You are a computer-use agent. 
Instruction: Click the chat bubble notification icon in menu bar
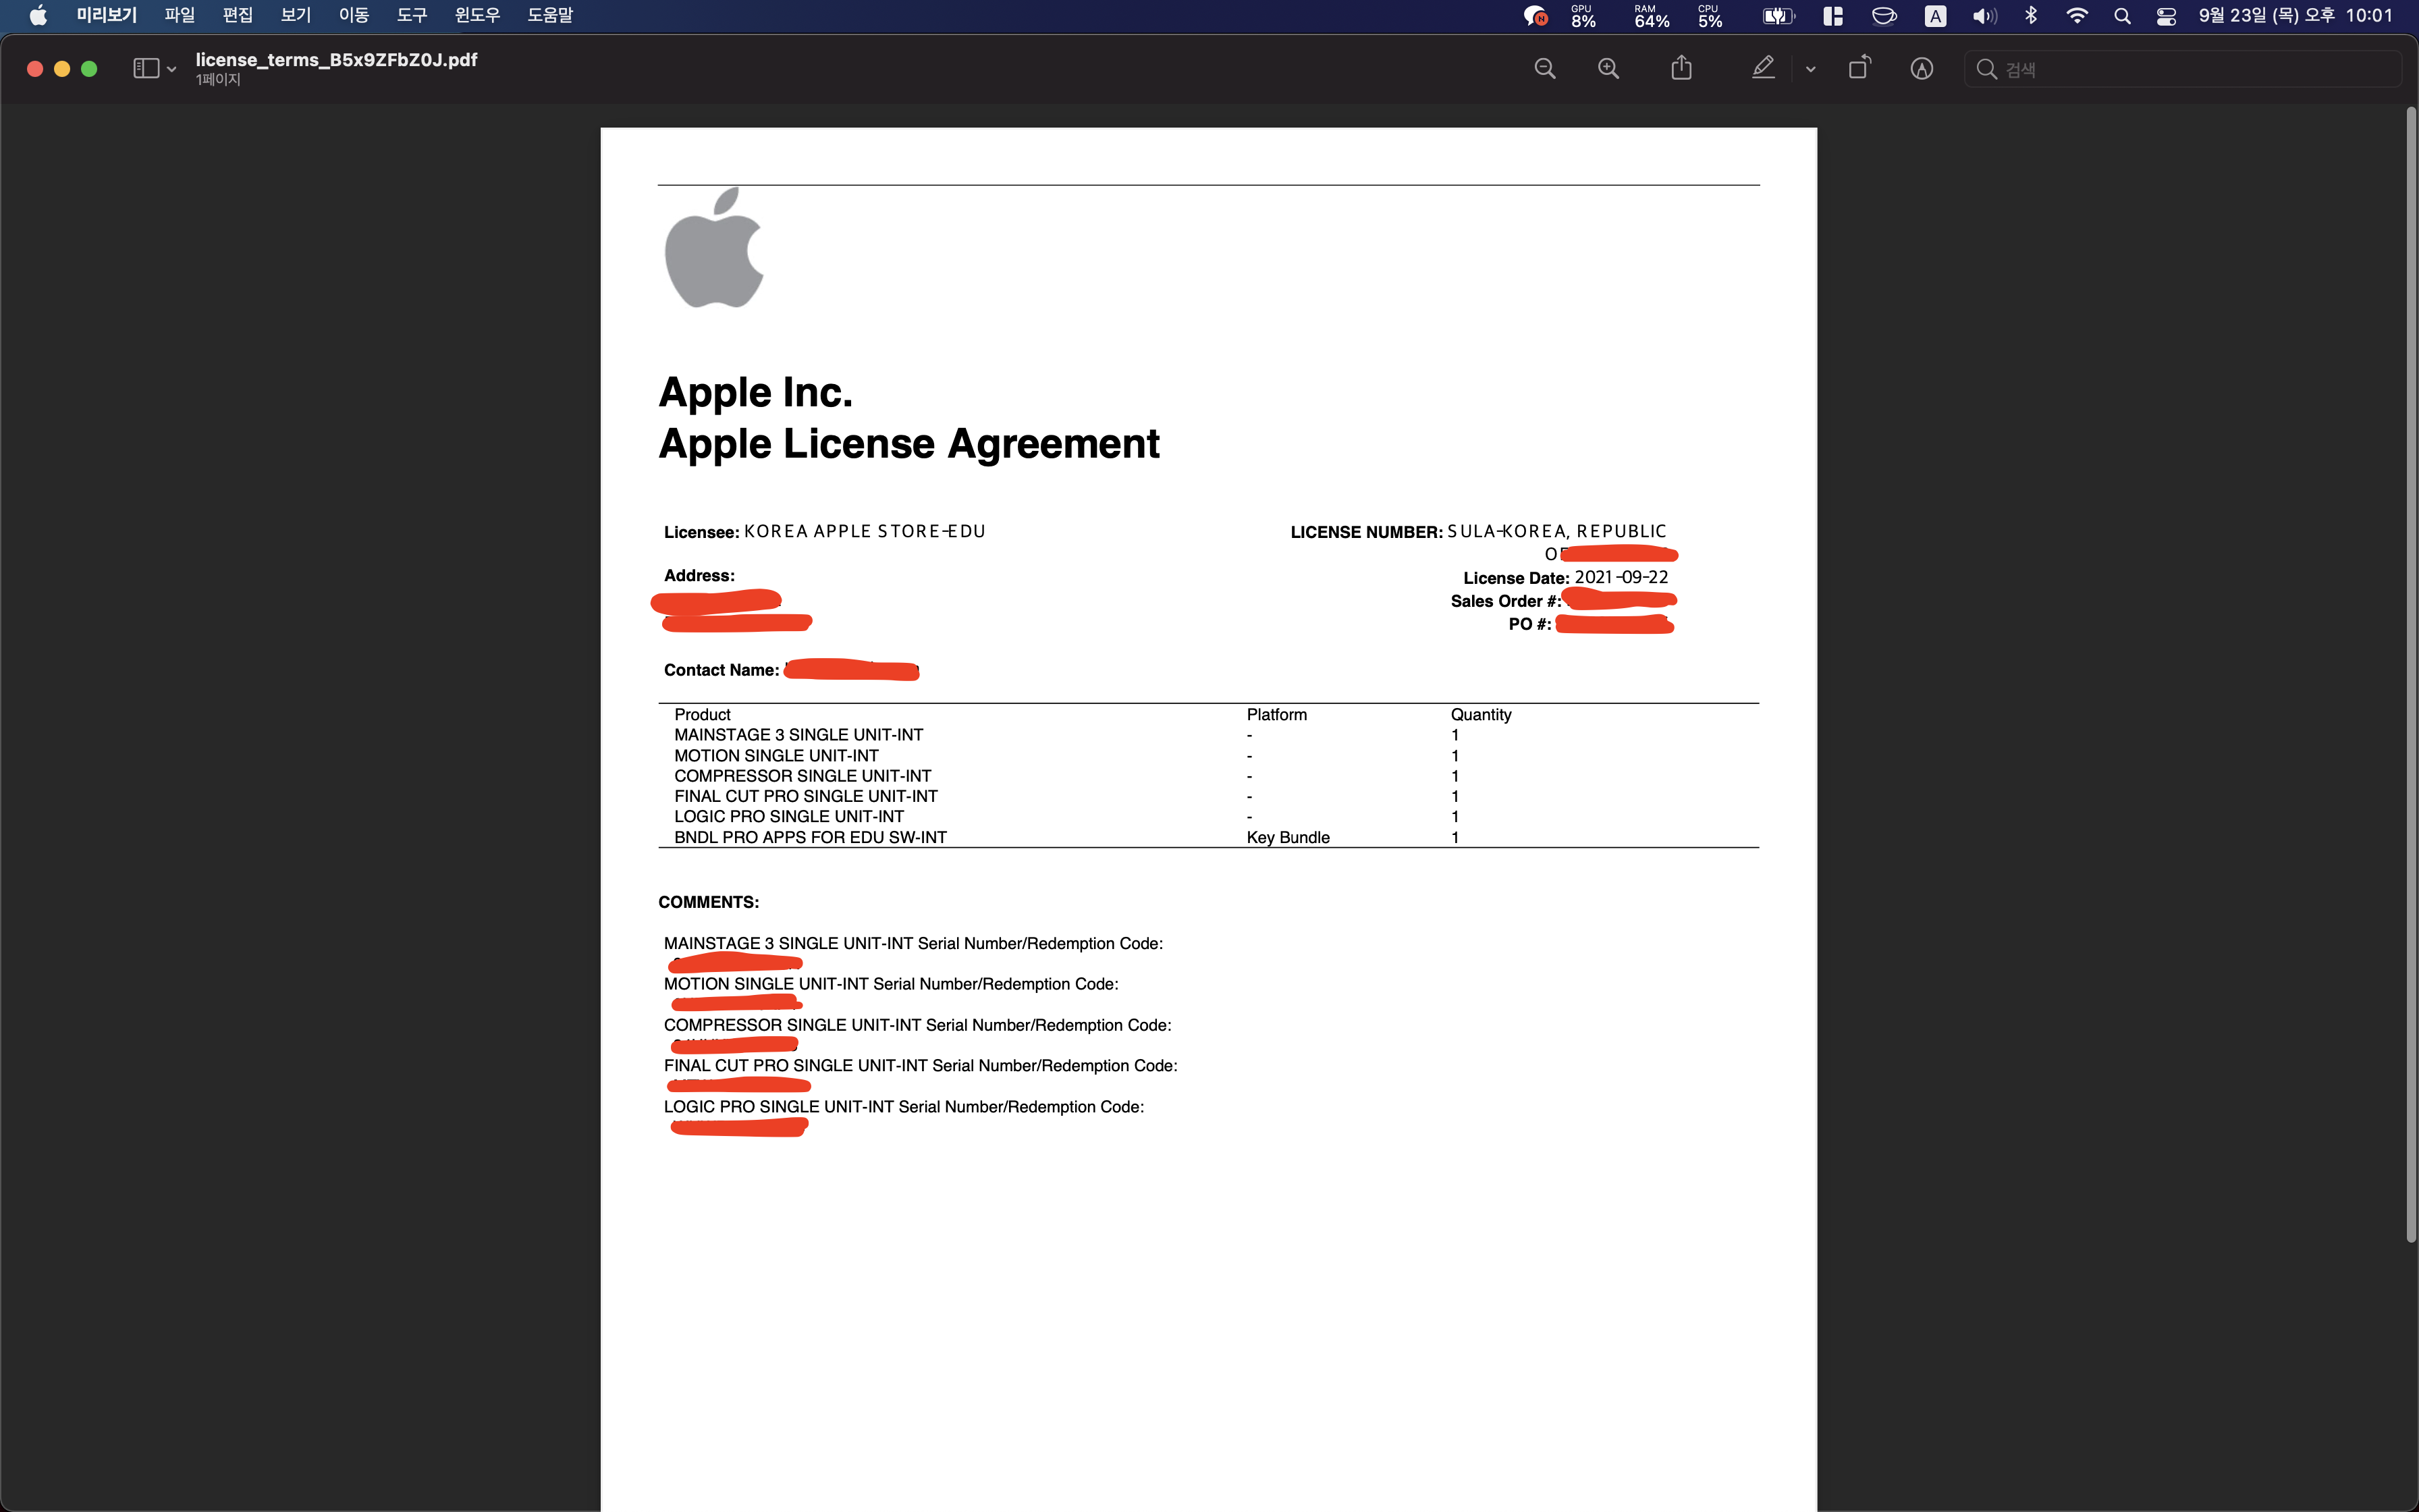(x=1535, y=16)
